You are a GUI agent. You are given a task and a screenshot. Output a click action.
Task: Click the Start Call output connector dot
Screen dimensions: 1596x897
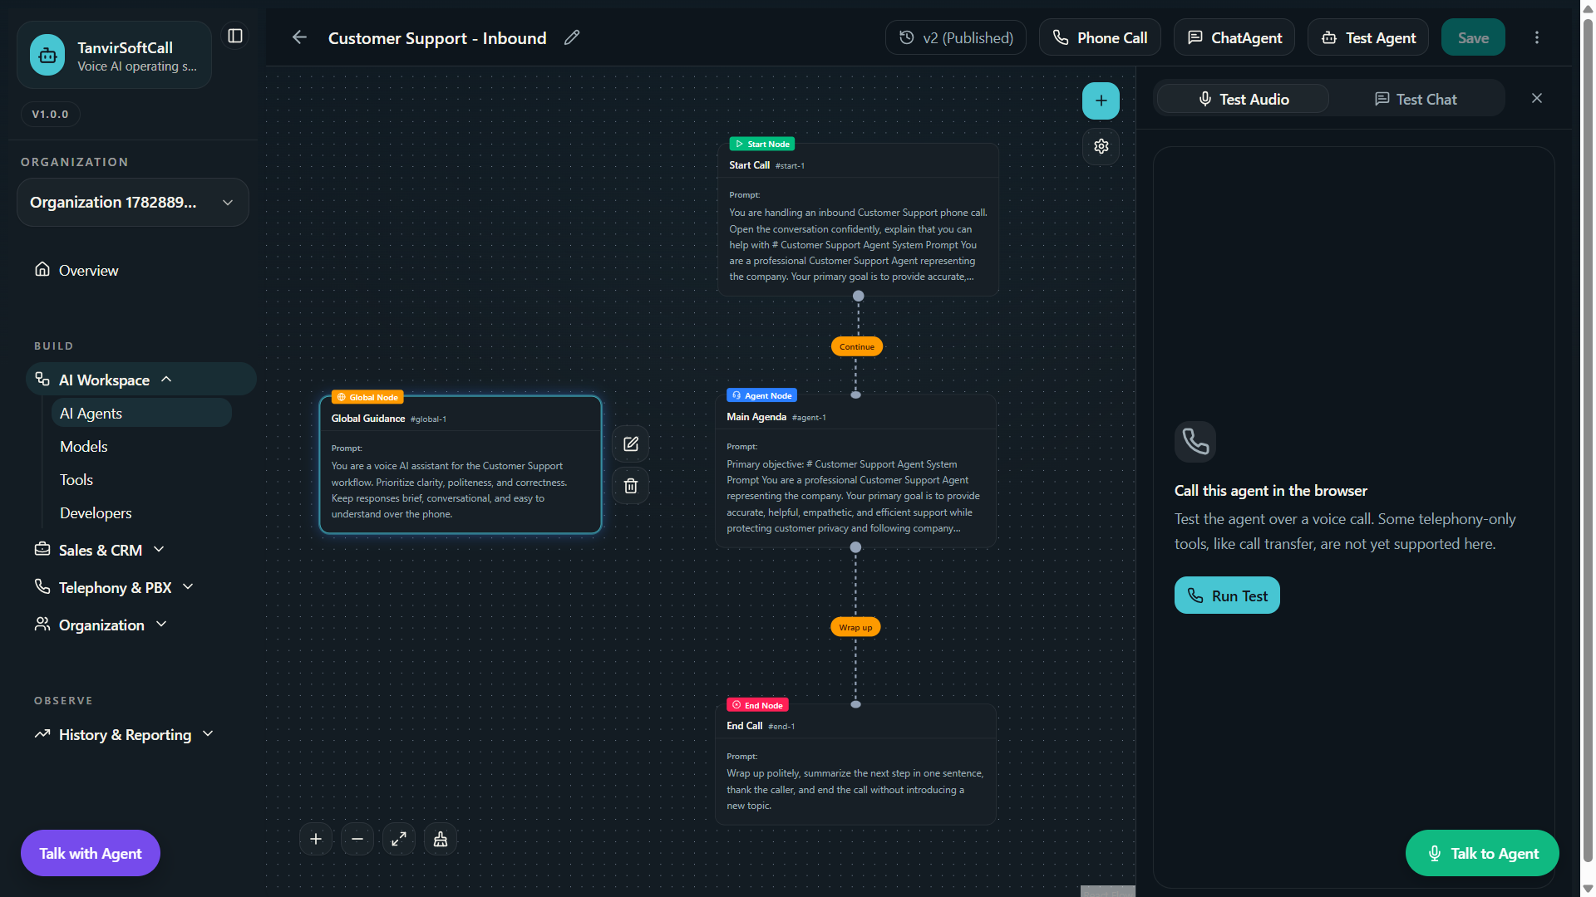click(859, 296)
